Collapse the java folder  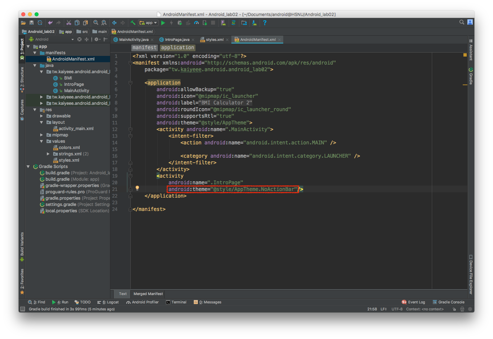[x=35, y=66]
